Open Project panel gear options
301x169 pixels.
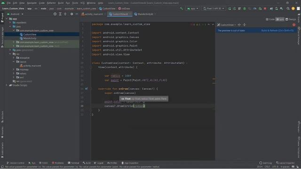click(71, 14)
